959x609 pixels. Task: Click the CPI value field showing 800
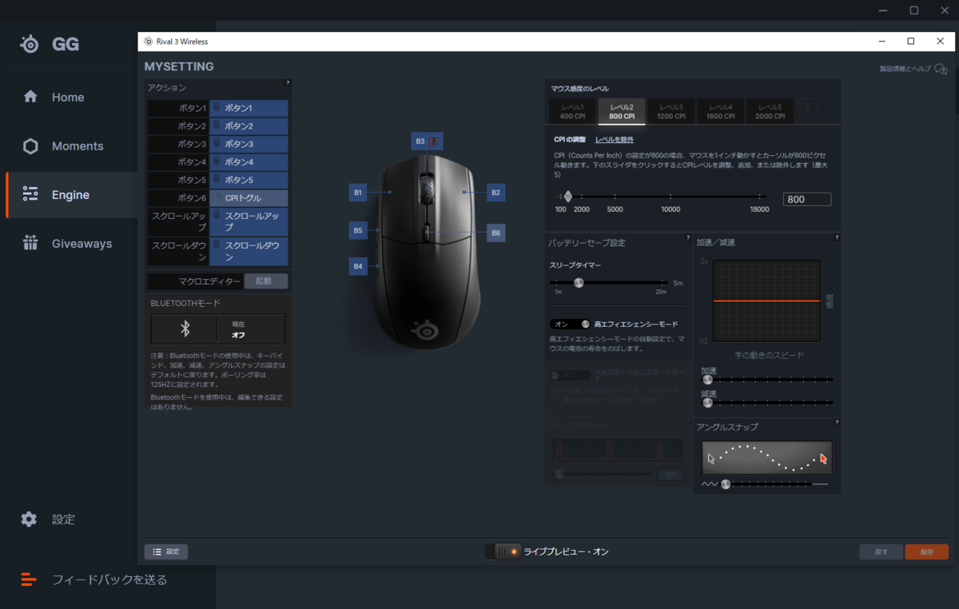tap(807, 200)
